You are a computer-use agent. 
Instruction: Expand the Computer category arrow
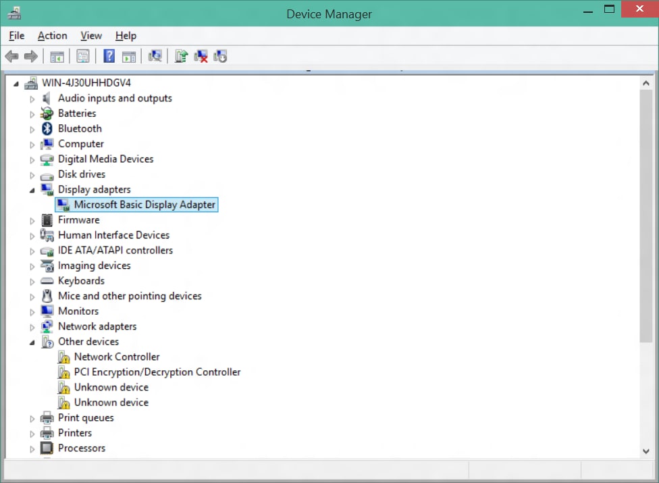pyautogui.click(x=32, y=145)
